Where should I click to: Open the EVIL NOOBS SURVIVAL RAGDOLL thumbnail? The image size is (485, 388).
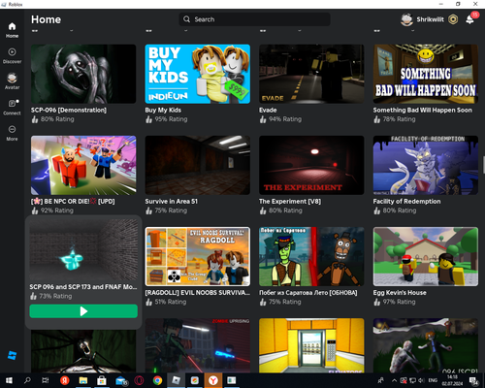coord(198,256)
